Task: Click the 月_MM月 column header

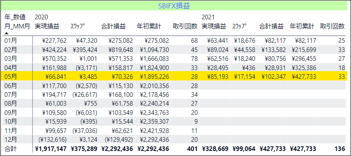Action: [x=17, y=26]
